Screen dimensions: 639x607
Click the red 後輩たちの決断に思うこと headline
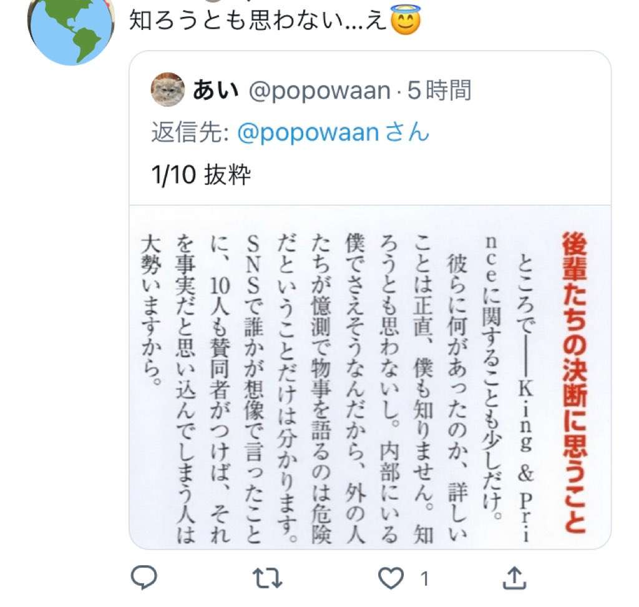(x=575, y=383)
